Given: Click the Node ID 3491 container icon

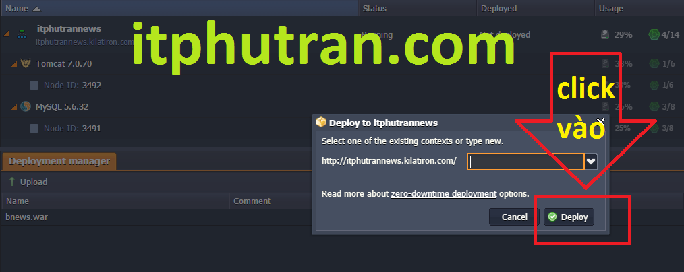Looking at the screenshot, I should (34, 128).
